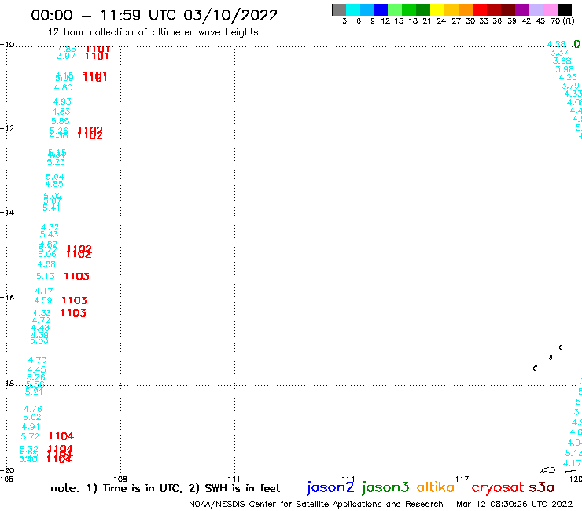
Task: Click the title "00:00 – 11:59 UTC 03/10/2022"
Action: (x=154, y=16)
